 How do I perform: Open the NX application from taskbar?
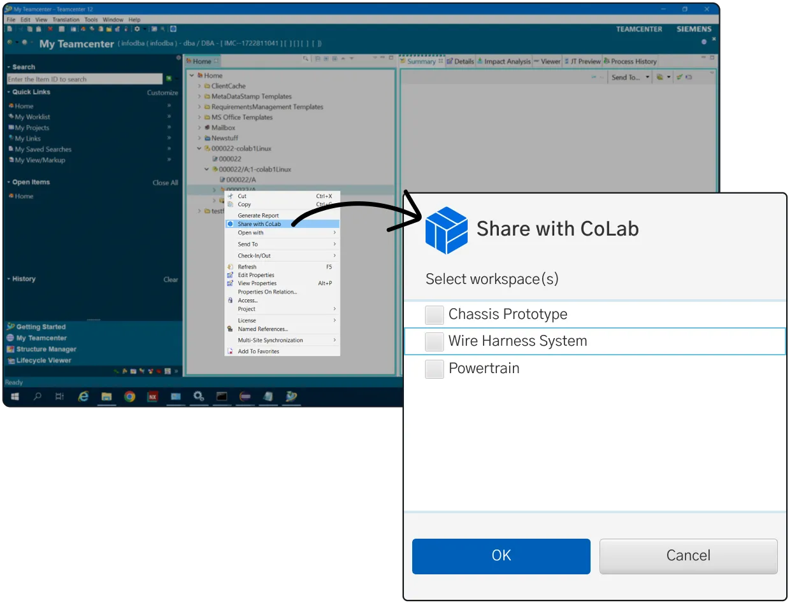tap(153, 397)
